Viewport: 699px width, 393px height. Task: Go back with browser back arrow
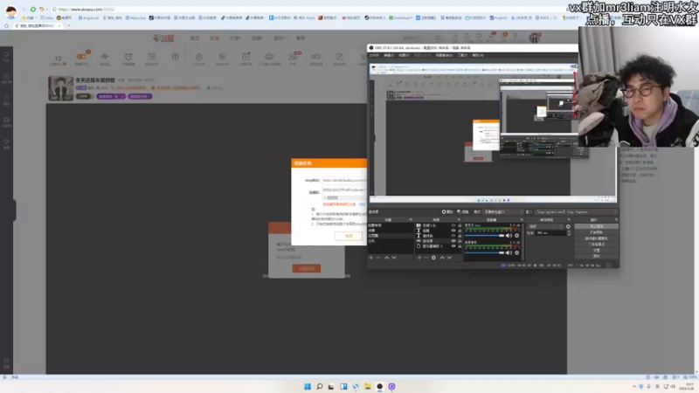24,9
